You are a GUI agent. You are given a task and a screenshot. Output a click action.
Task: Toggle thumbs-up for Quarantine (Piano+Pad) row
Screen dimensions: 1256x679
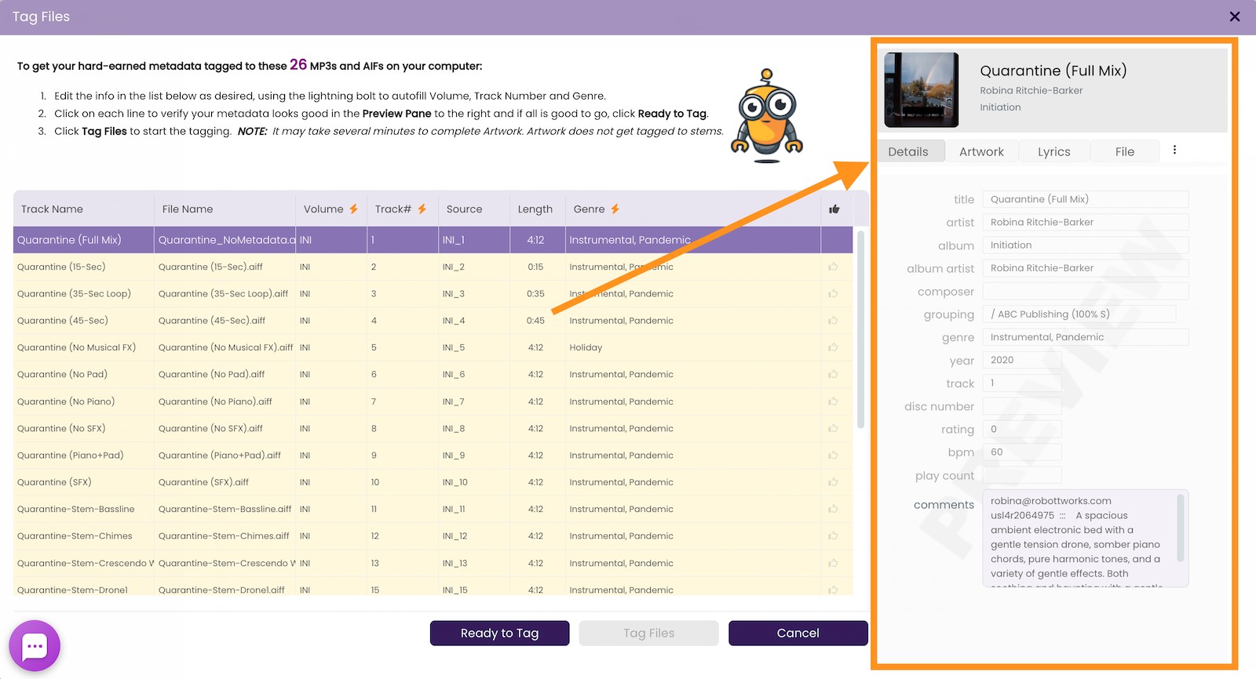[833, 456]
